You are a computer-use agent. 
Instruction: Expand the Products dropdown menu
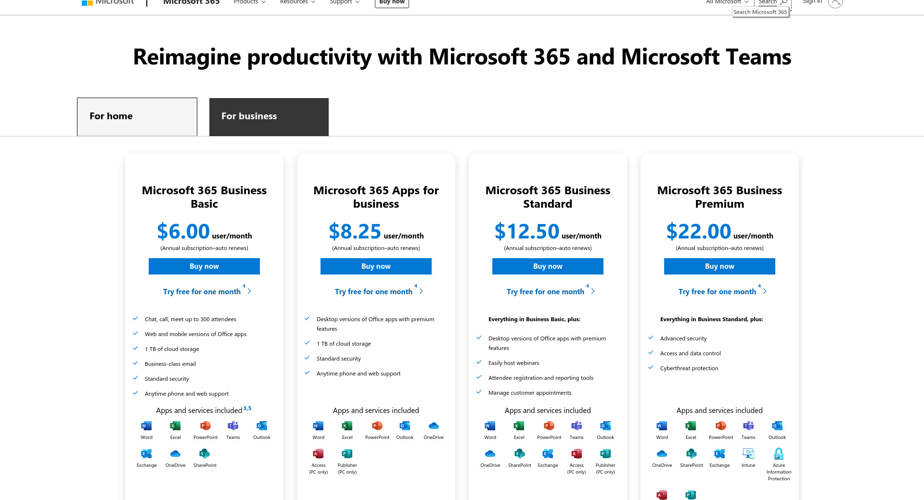pos(249,2)
